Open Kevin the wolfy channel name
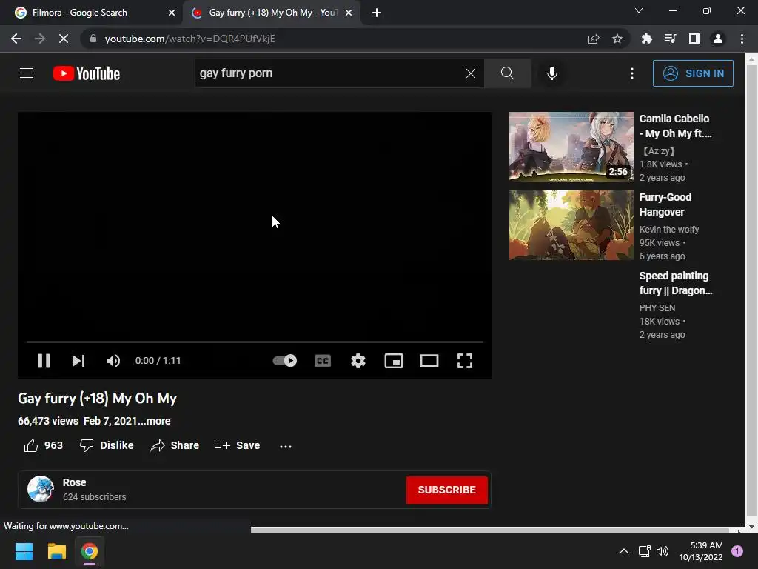758x569 pixels. point(669,230)
